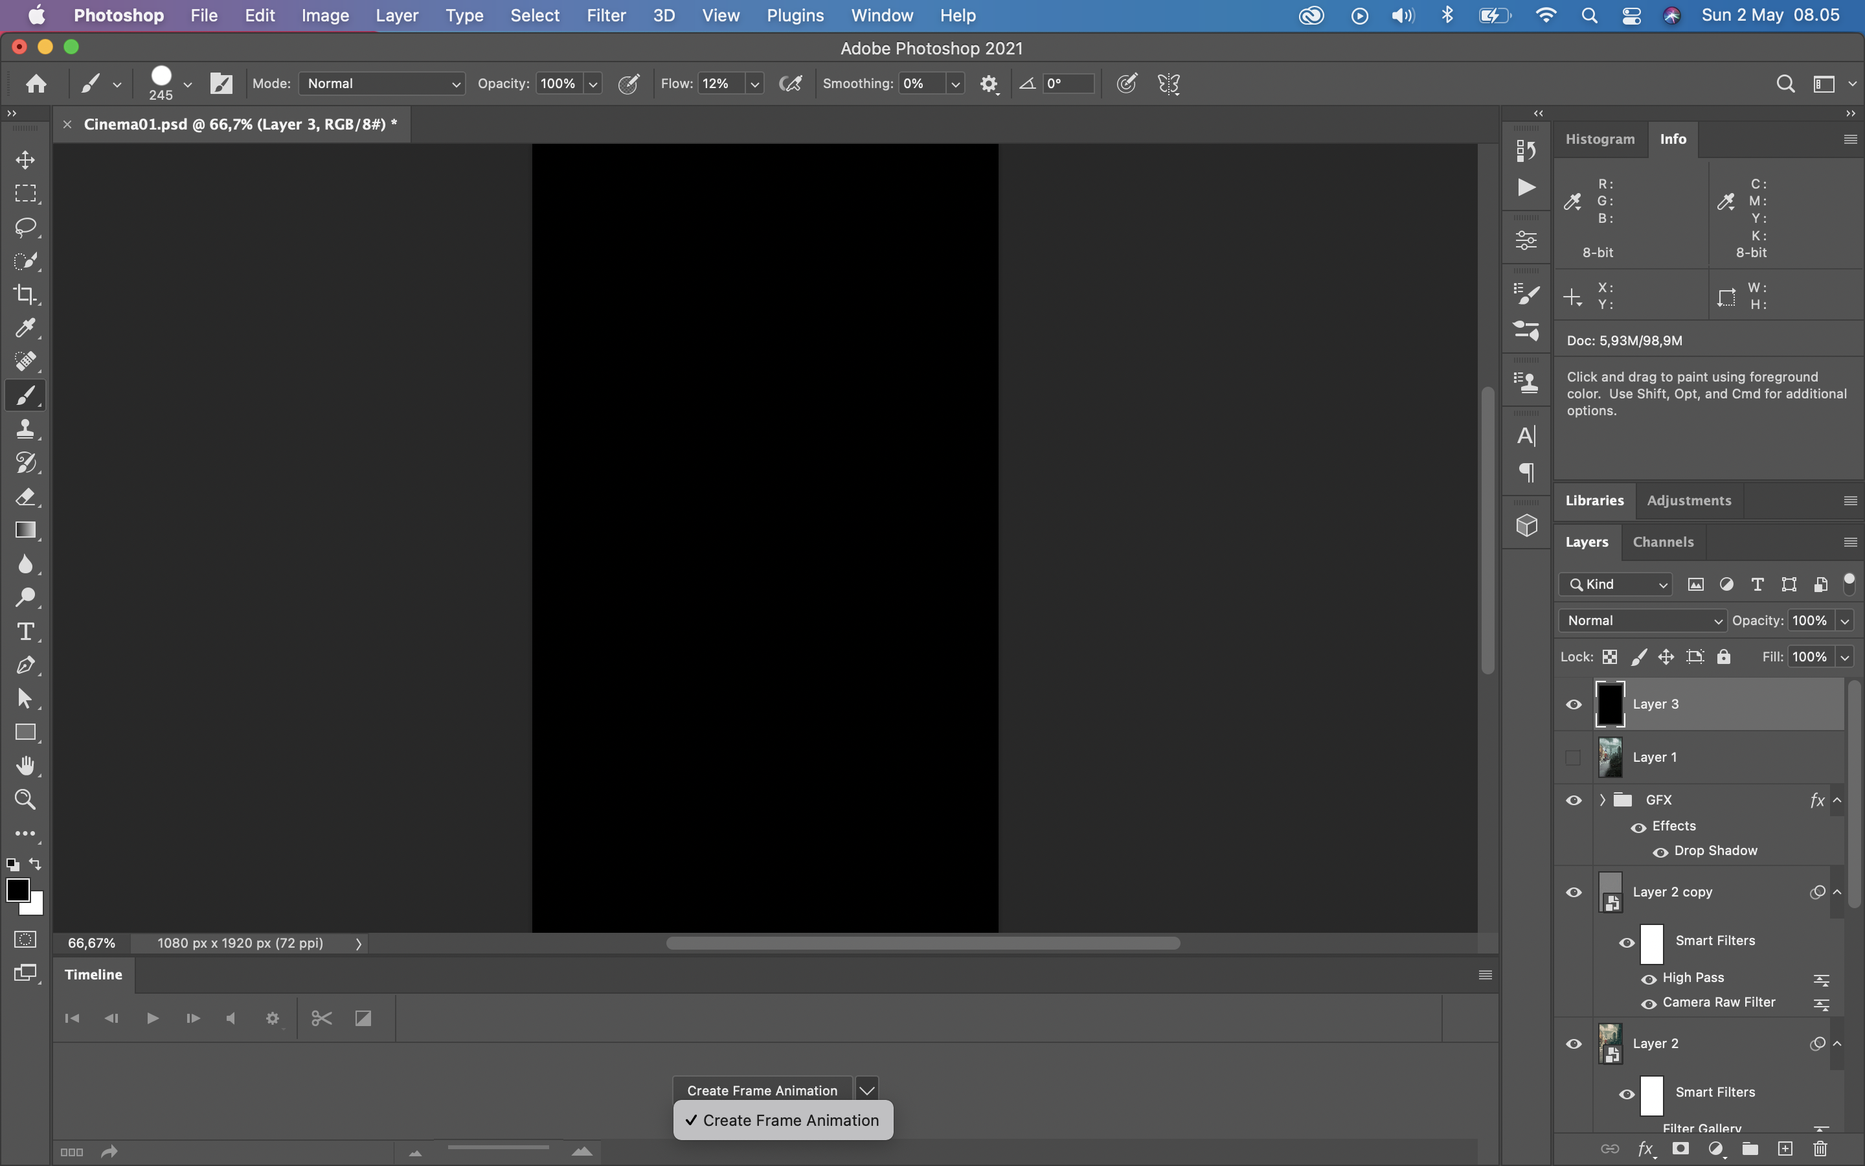
Task: Select the Lasso tool
Action: pos(26,227)
